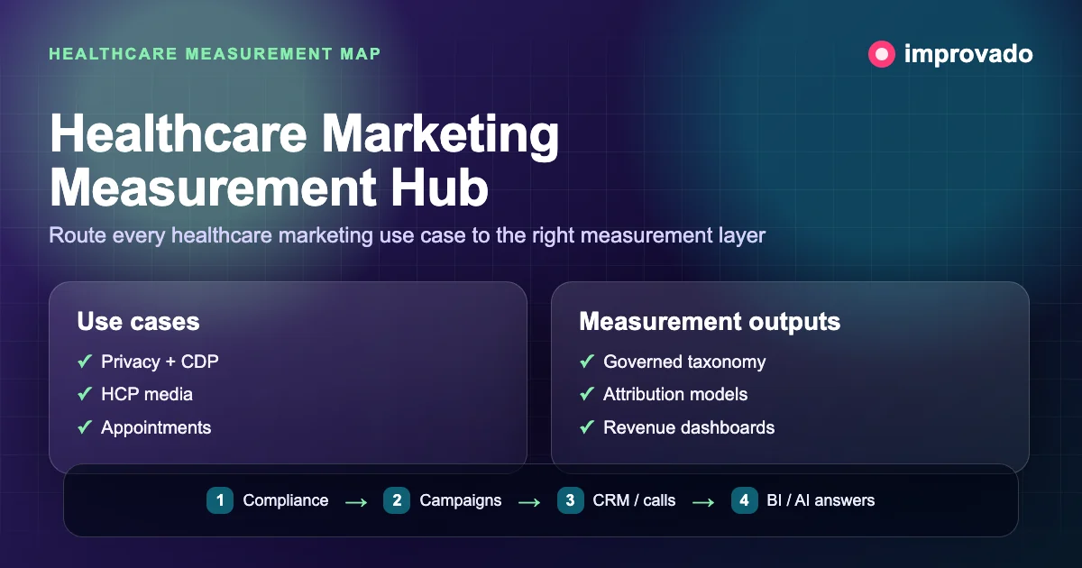
Task: Click the checkmark beside 'HCP media'
Action: pyautogui.click(x=85, y=394)
